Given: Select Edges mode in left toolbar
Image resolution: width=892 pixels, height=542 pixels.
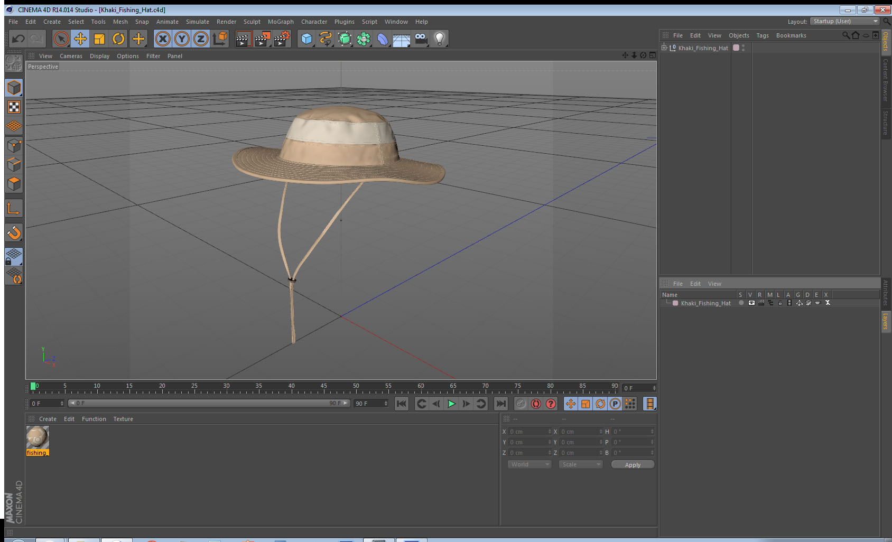Looking at the screenshot, I should click(x=14, y=164).
